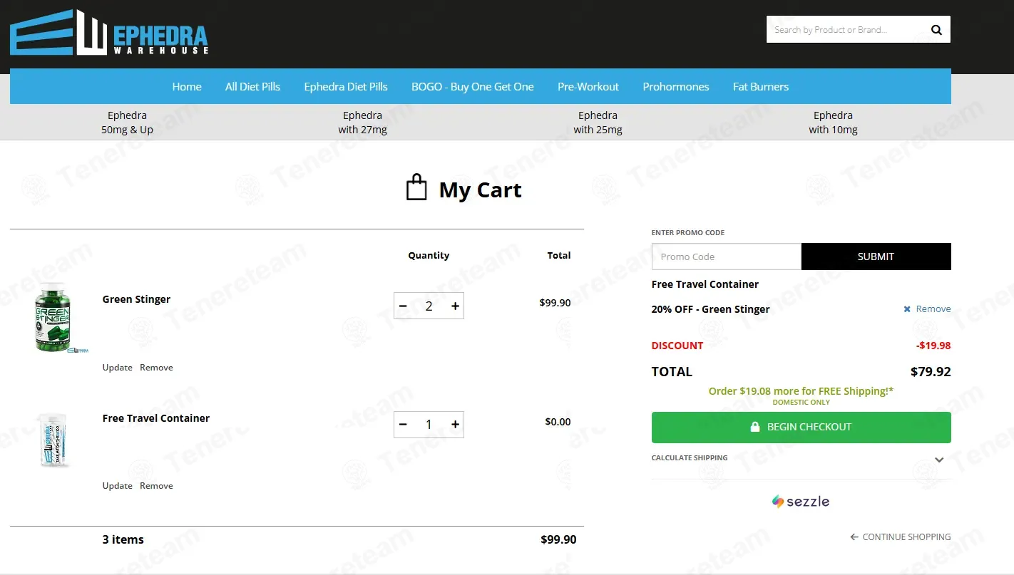Open the Sezzle payment info
Screen dimensions: 1014x575
pos(801,502)
